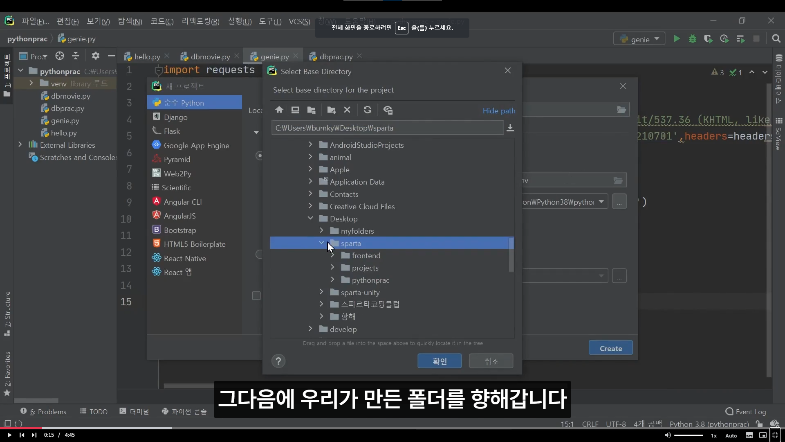
Task: Expand the frontend folder
Action: 332,255
